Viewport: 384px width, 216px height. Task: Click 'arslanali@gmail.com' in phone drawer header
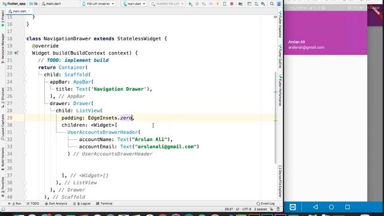[306, 47]
